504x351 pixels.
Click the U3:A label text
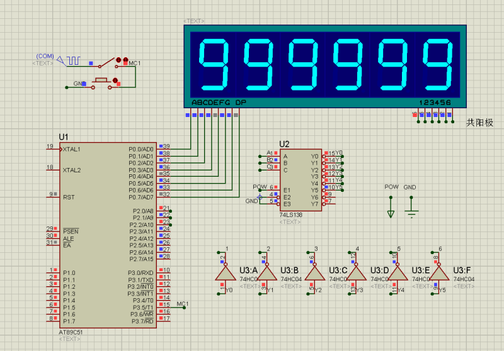click(x=248, y=270)
